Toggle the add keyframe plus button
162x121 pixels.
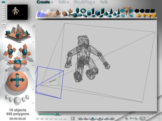(x=127, y=118)
